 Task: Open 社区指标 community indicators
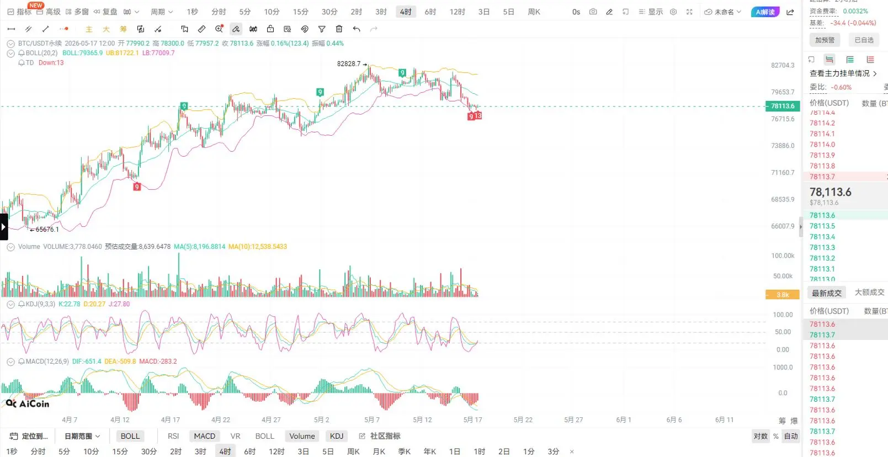coord(380,436)
